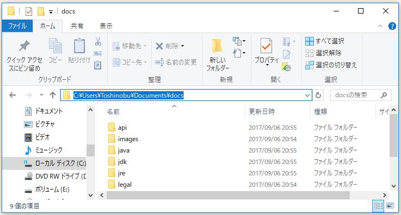Select ボリューム (E:) in navigation pane
Viewport: 401px width, 215px height.
pos(47,189)
